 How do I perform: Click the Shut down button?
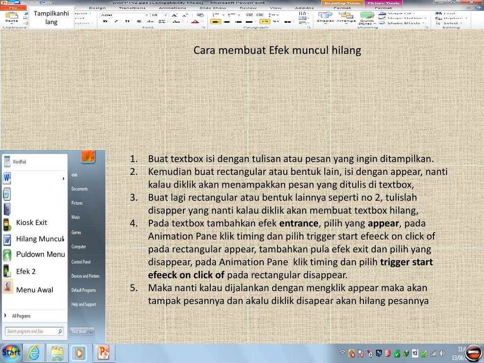coord(79,331)
